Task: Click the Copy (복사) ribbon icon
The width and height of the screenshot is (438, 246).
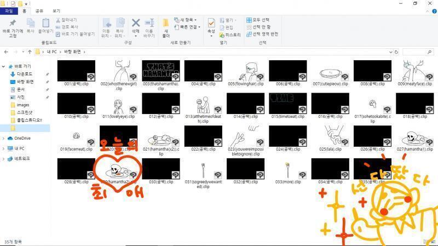Action: (31, 23)
